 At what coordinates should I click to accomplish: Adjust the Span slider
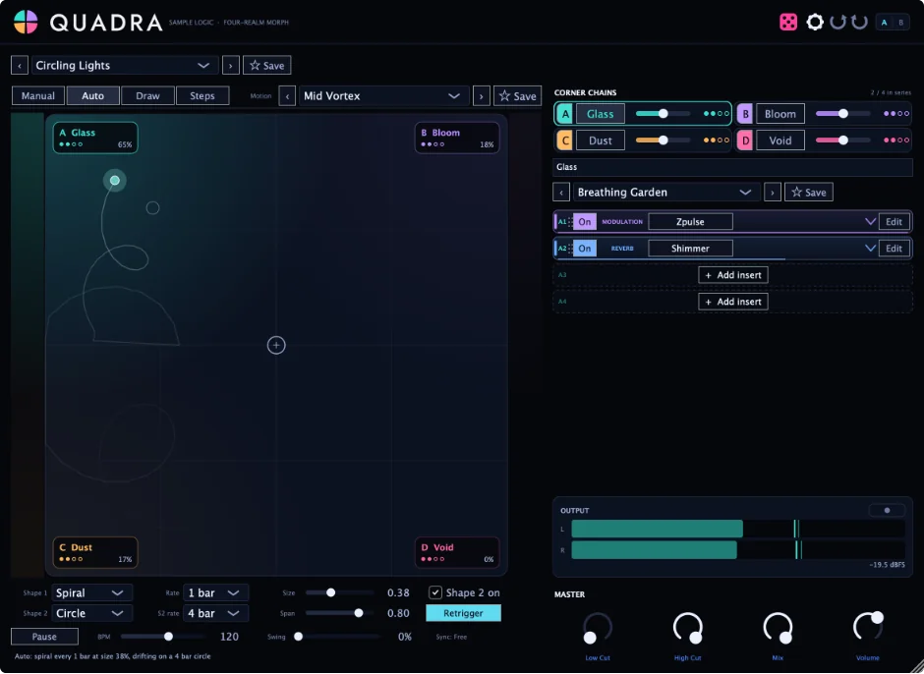click(339, 613)
